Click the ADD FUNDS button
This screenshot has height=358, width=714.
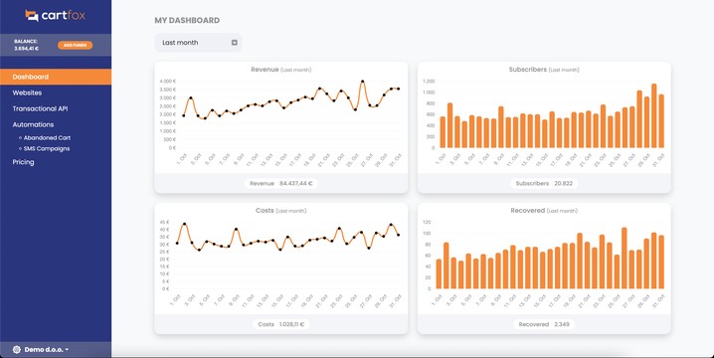(x=76, y=45)
